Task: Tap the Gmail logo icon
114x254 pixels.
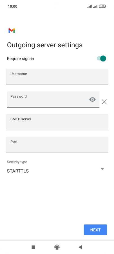Action: (x=12, y=30)
